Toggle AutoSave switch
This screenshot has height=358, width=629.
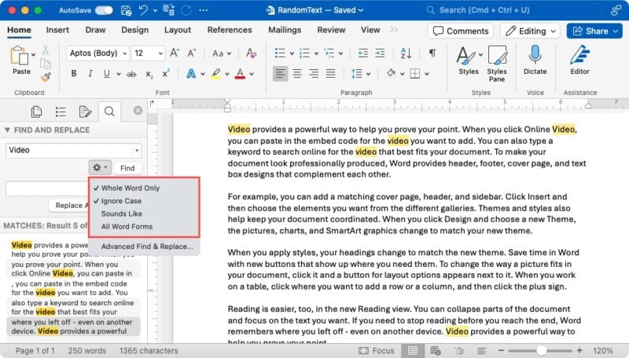click(x=104, y=10)
